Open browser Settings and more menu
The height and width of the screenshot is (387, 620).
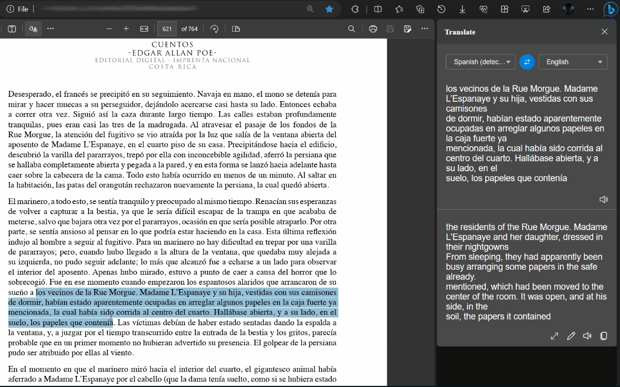pyautogui.click(x=591, y=9)
